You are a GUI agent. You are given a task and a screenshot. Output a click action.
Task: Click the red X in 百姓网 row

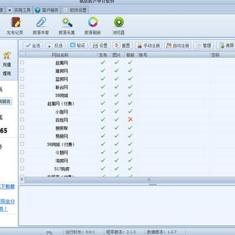click(131, 119)
